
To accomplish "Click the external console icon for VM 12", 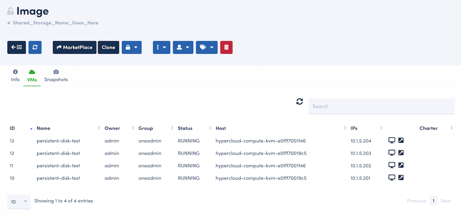I will coord(401,153).
